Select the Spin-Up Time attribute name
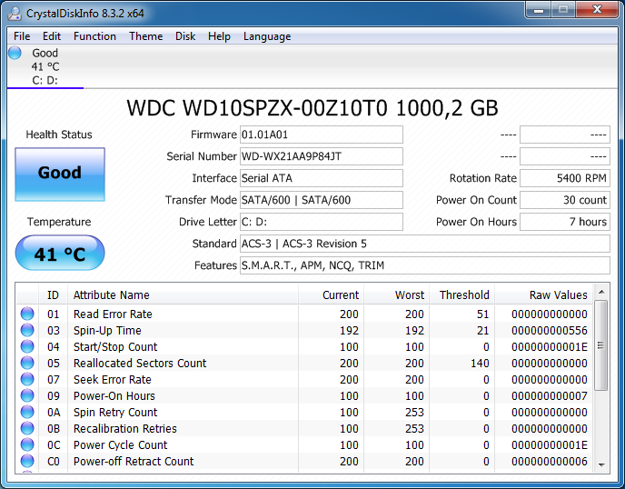The image size is (625, 489). click(x=107, y=330)
